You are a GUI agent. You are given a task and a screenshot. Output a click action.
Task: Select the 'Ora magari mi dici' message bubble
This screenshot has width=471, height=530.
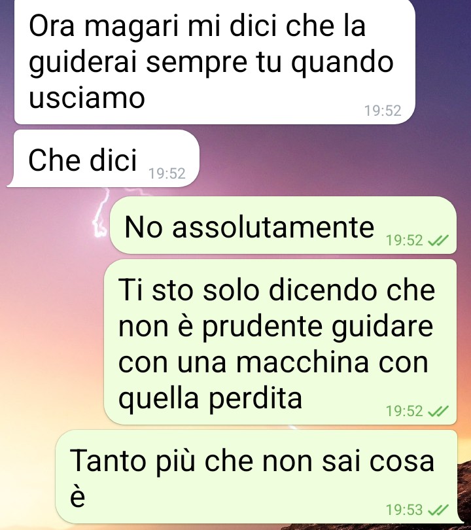pos(215,62)
